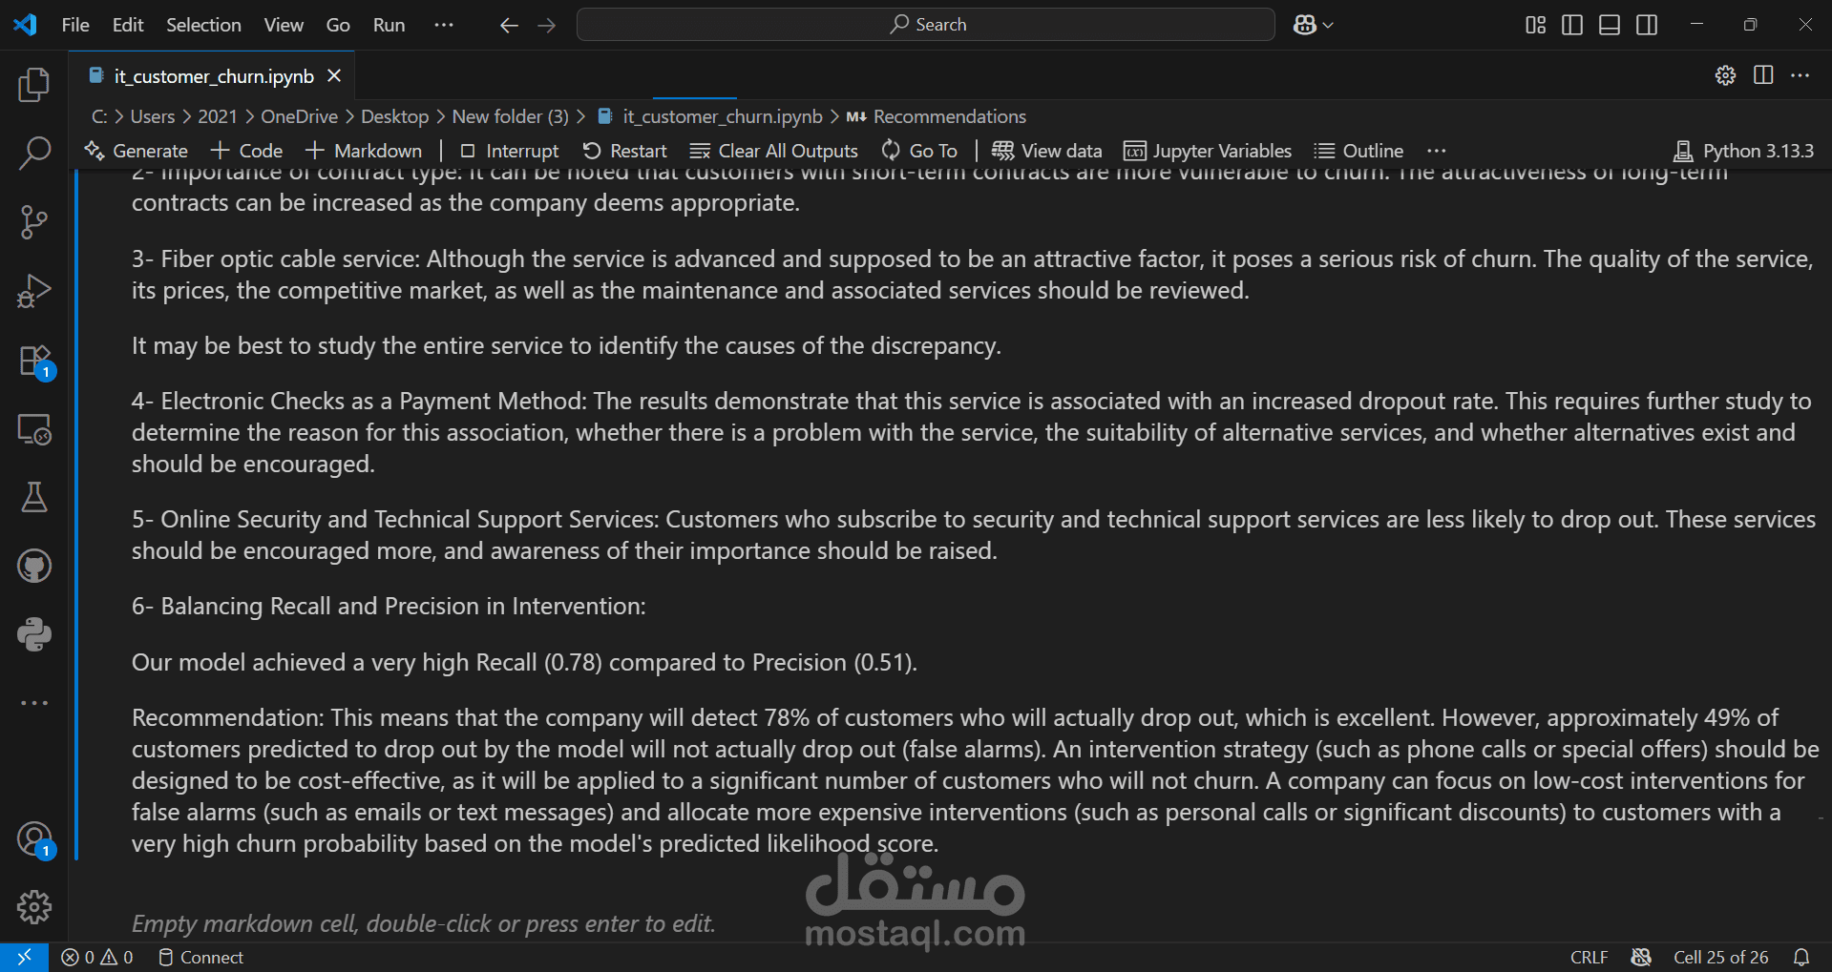This screenshot has height=972, width=1832.
Task: Open the View menu
Action: pyautogui.click(x=284, y=25)
